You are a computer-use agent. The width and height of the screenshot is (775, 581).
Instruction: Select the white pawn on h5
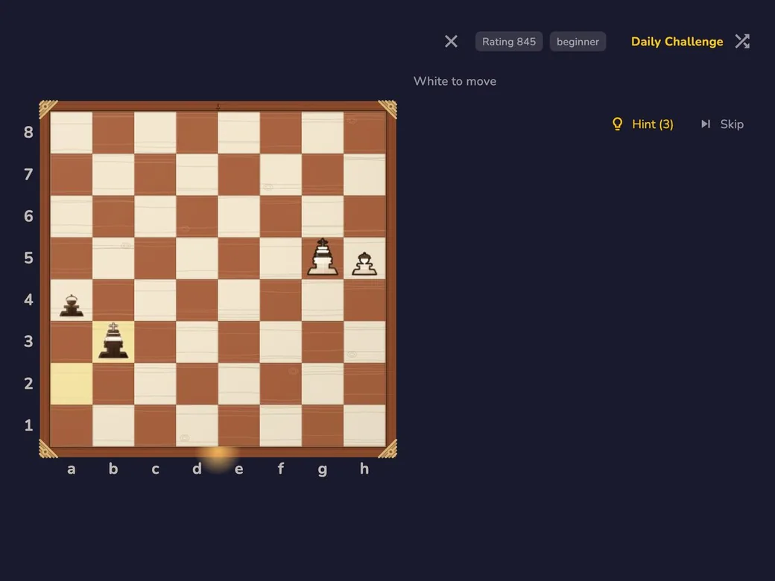(x=364, y=264)
